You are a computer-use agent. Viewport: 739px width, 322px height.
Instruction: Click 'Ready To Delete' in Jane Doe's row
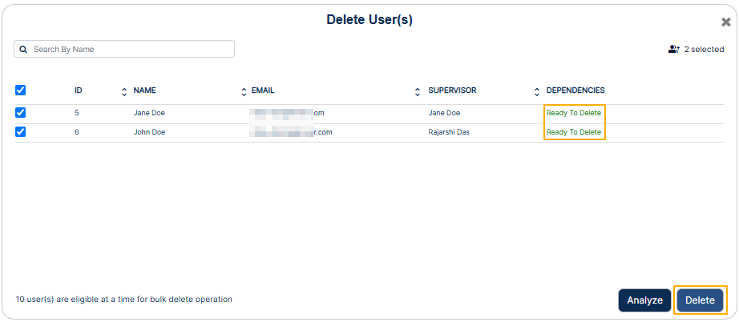[x=574, y=113]
